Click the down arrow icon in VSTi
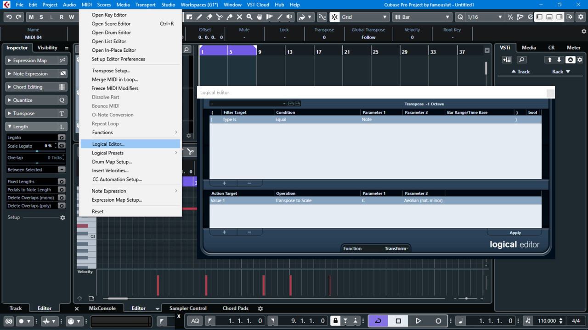 click(559, 60)
